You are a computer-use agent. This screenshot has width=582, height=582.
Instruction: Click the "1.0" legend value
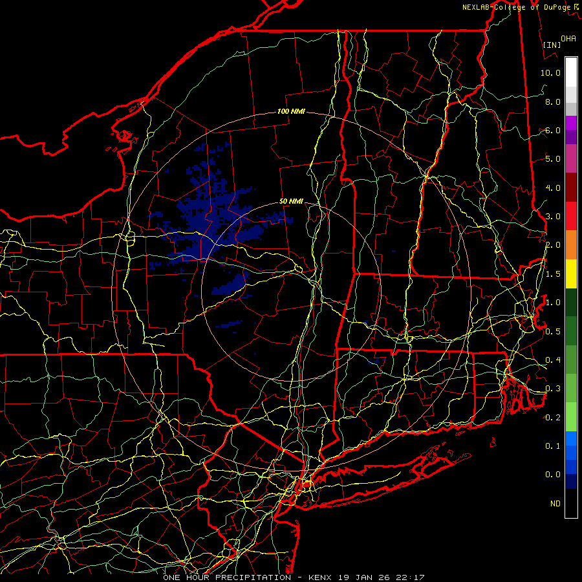point(553,303)
